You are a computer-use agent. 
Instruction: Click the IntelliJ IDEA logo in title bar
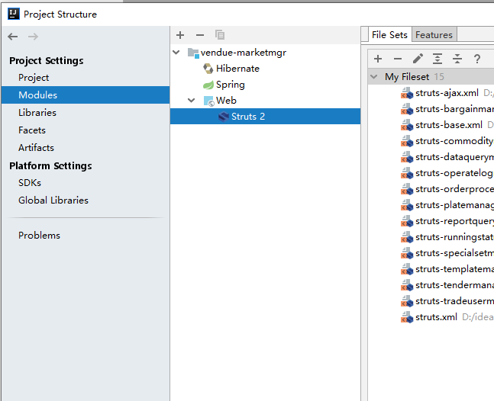pos(14,14)
